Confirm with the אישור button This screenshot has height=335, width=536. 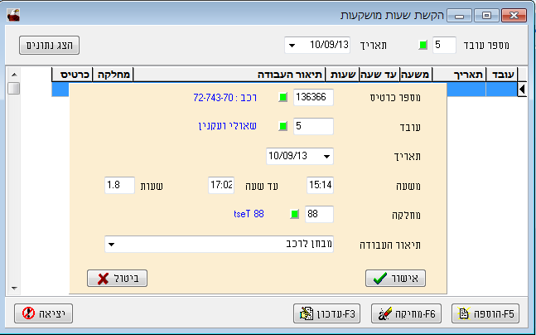(395, 278)
